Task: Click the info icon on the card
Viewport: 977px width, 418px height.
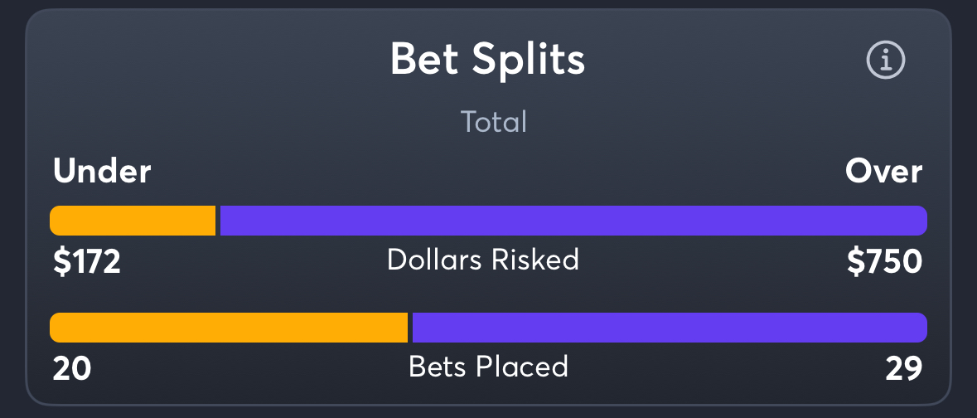Action: click(x=886, y=60)
